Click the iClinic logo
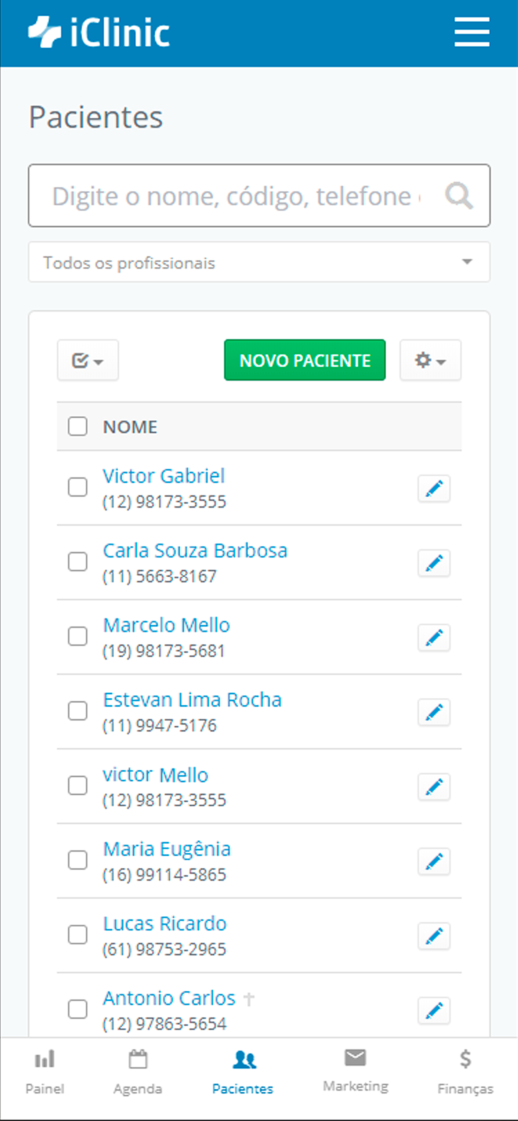The image size is (518, 1121). tap(99, 32)
